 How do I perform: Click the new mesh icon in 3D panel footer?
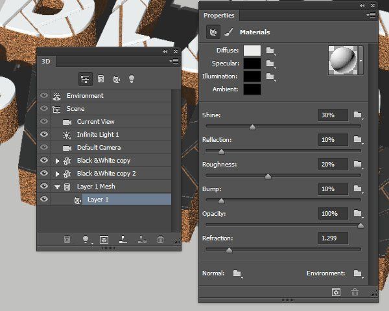point(67,240)
